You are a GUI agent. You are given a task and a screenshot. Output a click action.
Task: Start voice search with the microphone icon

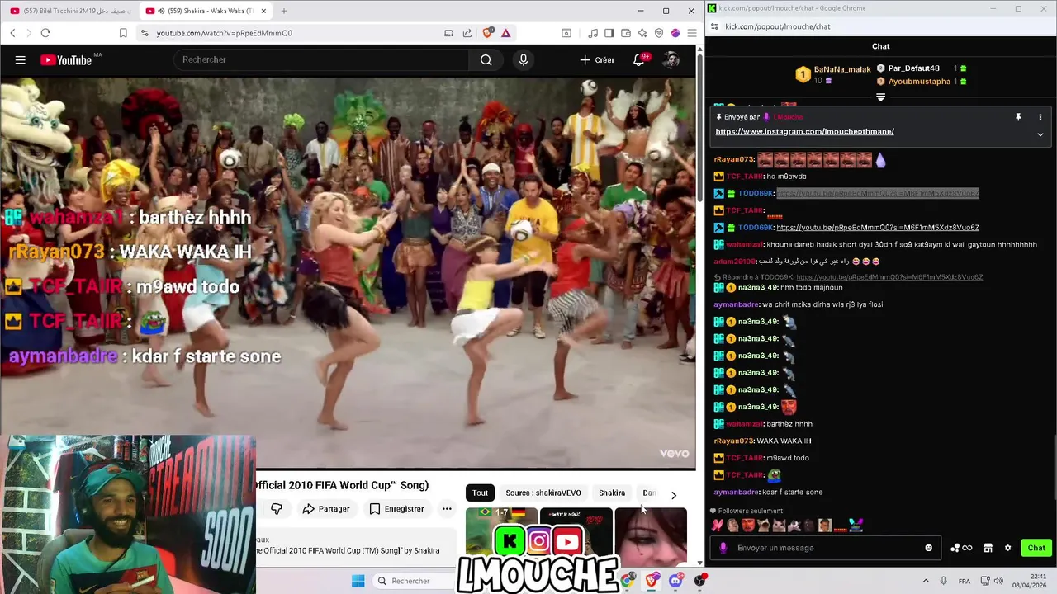523,59
